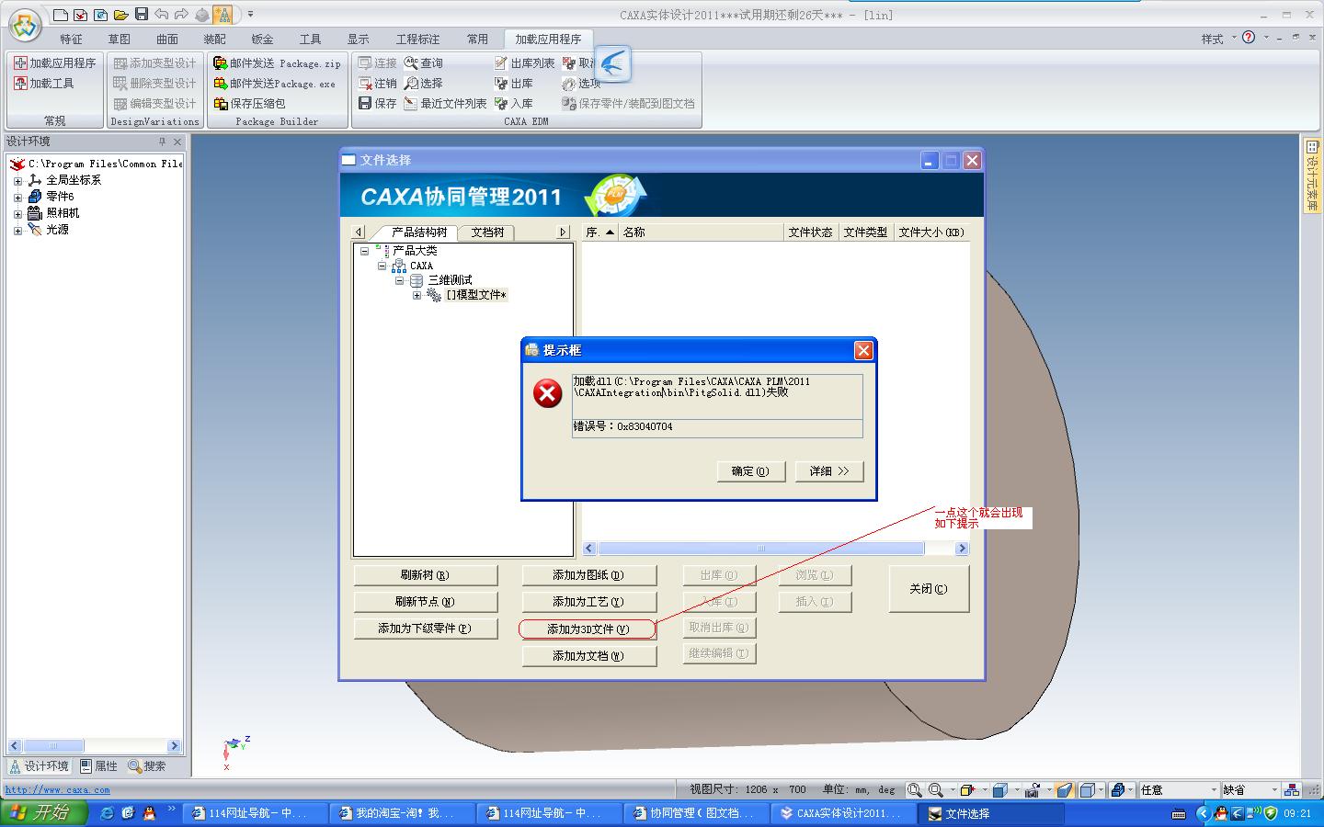Click 注销 in the CAXA EDM group

(377, 84)
